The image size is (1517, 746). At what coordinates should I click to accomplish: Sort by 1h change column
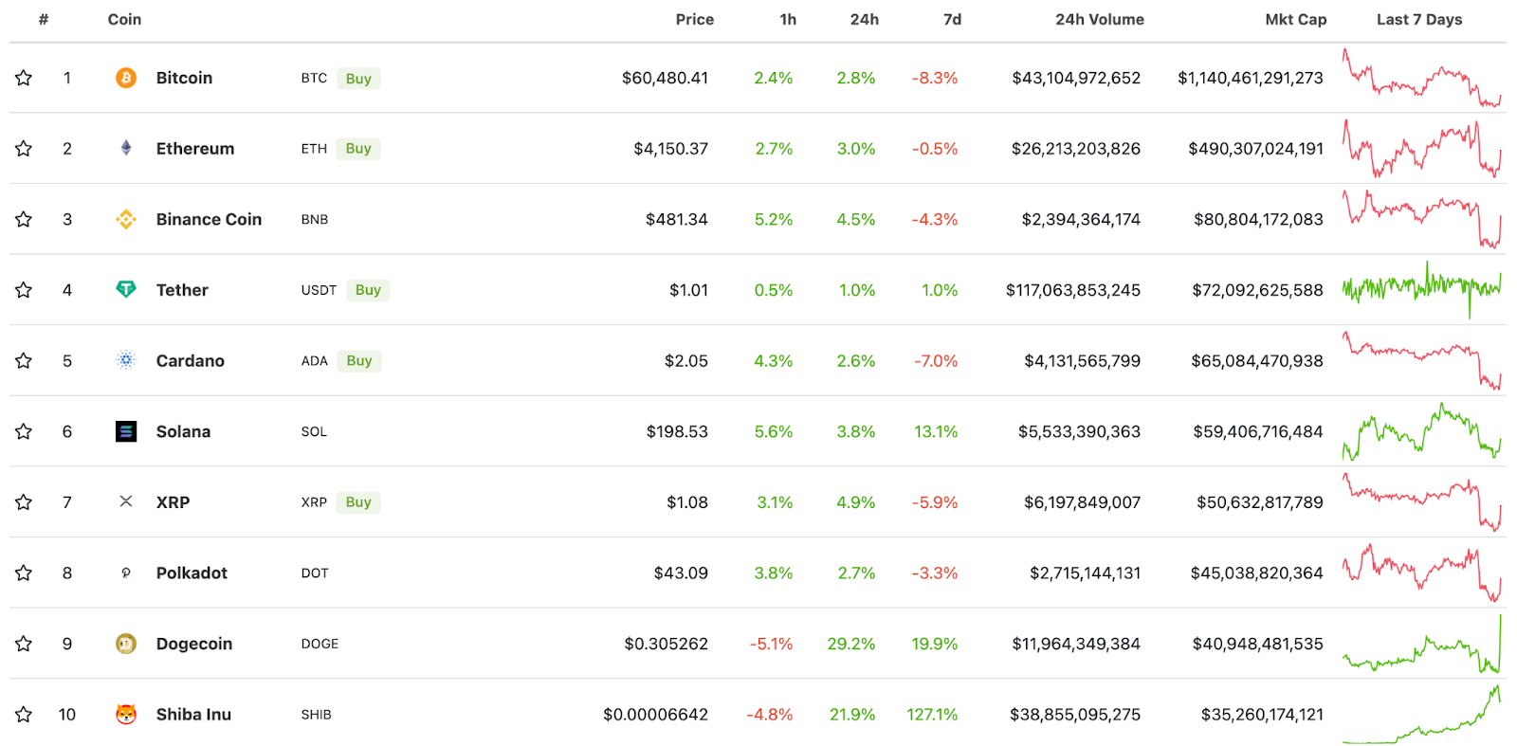click(x=788, y=19)
